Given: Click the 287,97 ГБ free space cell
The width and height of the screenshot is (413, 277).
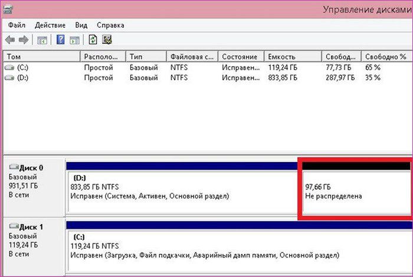Looking at the screenshot, I should (340, 78).
